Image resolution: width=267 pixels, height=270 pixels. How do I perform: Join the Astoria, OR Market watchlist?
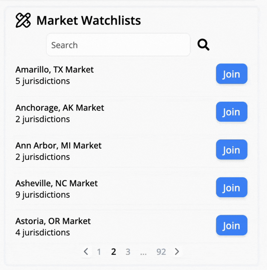232,225
